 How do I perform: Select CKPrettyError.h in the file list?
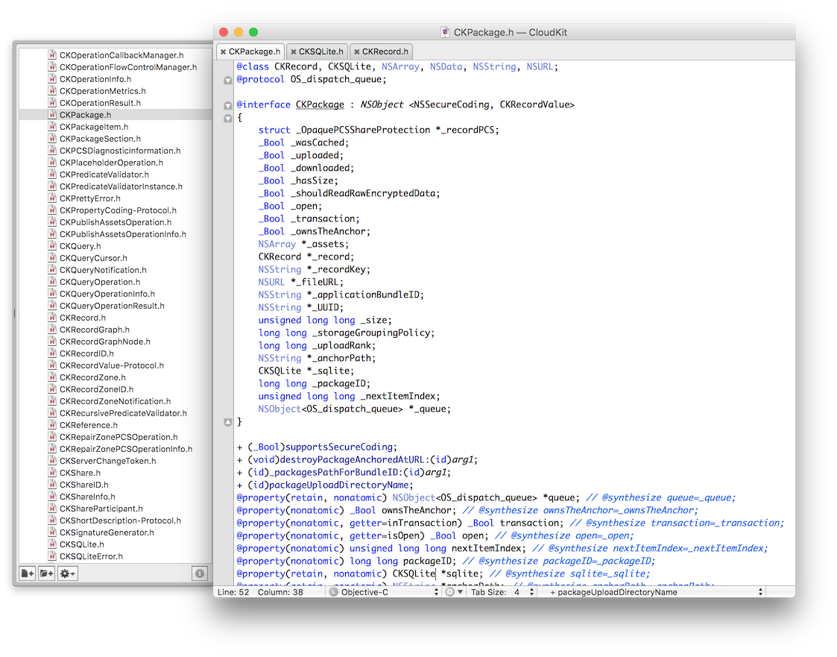click(89, 198)
